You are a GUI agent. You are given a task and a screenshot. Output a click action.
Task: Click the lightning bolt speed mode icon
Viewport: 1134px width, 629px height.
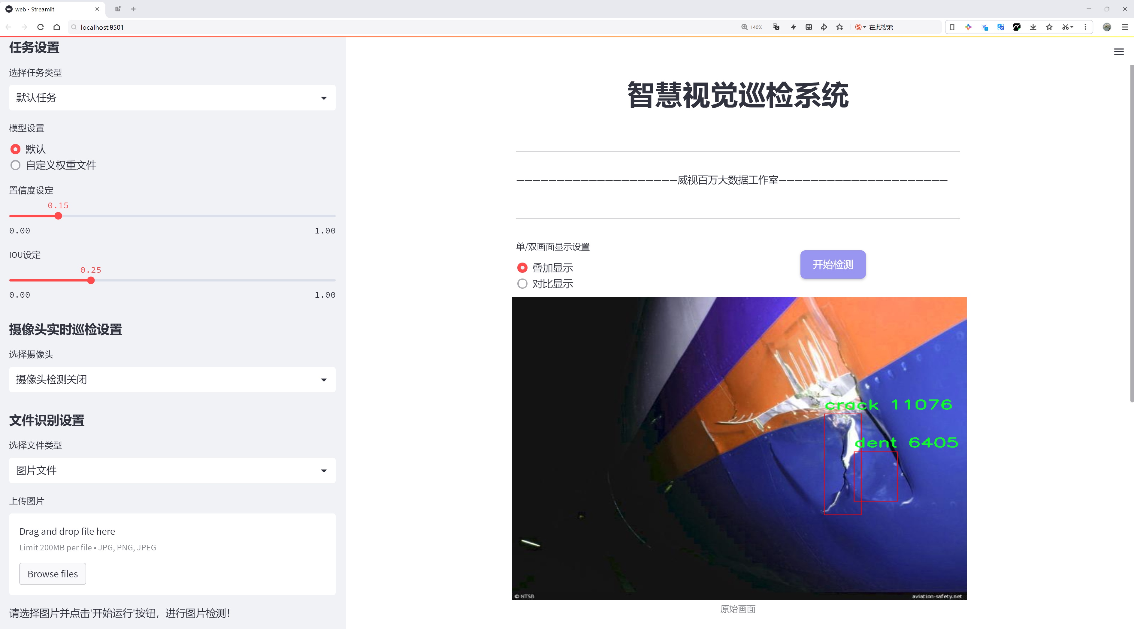[793, 27]
